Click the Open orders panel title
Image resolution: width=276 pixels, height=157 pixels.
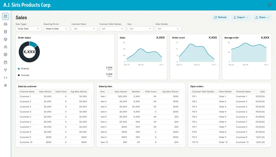pos(197,86)
